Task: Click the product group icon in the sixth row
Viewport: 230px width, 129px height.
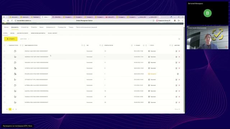Action: click(x=15, y=80)
